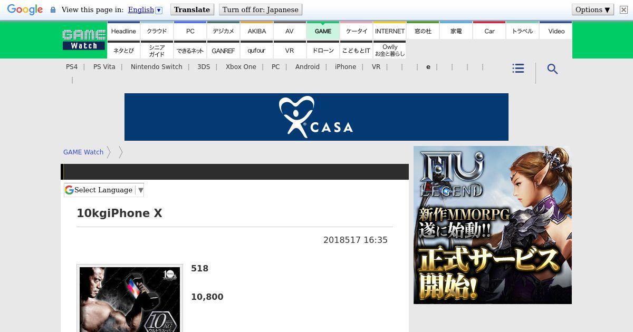Open the GANREF tab
Viewport: 633px width, 332px height.
[223, 50]
